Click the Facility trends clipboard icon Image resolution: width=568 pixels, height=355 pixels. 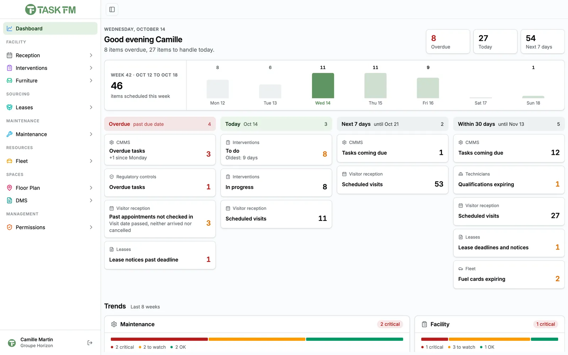(x=424, y=324)
